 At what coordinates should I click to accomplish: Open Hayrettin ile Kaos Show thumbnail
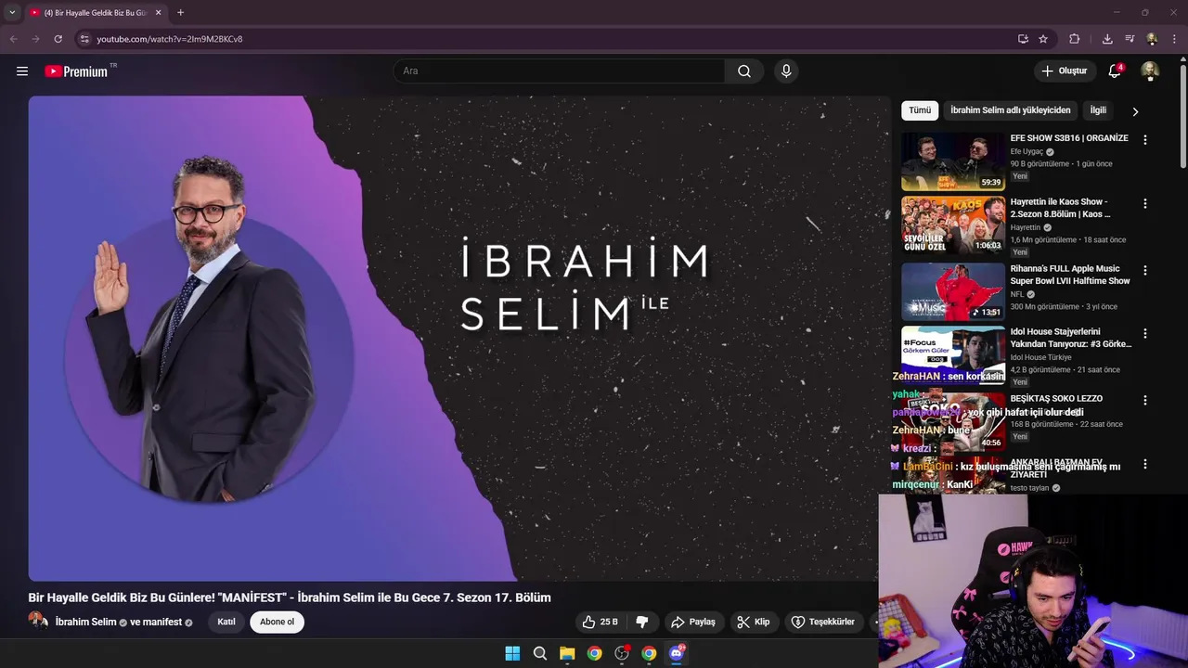952,225
